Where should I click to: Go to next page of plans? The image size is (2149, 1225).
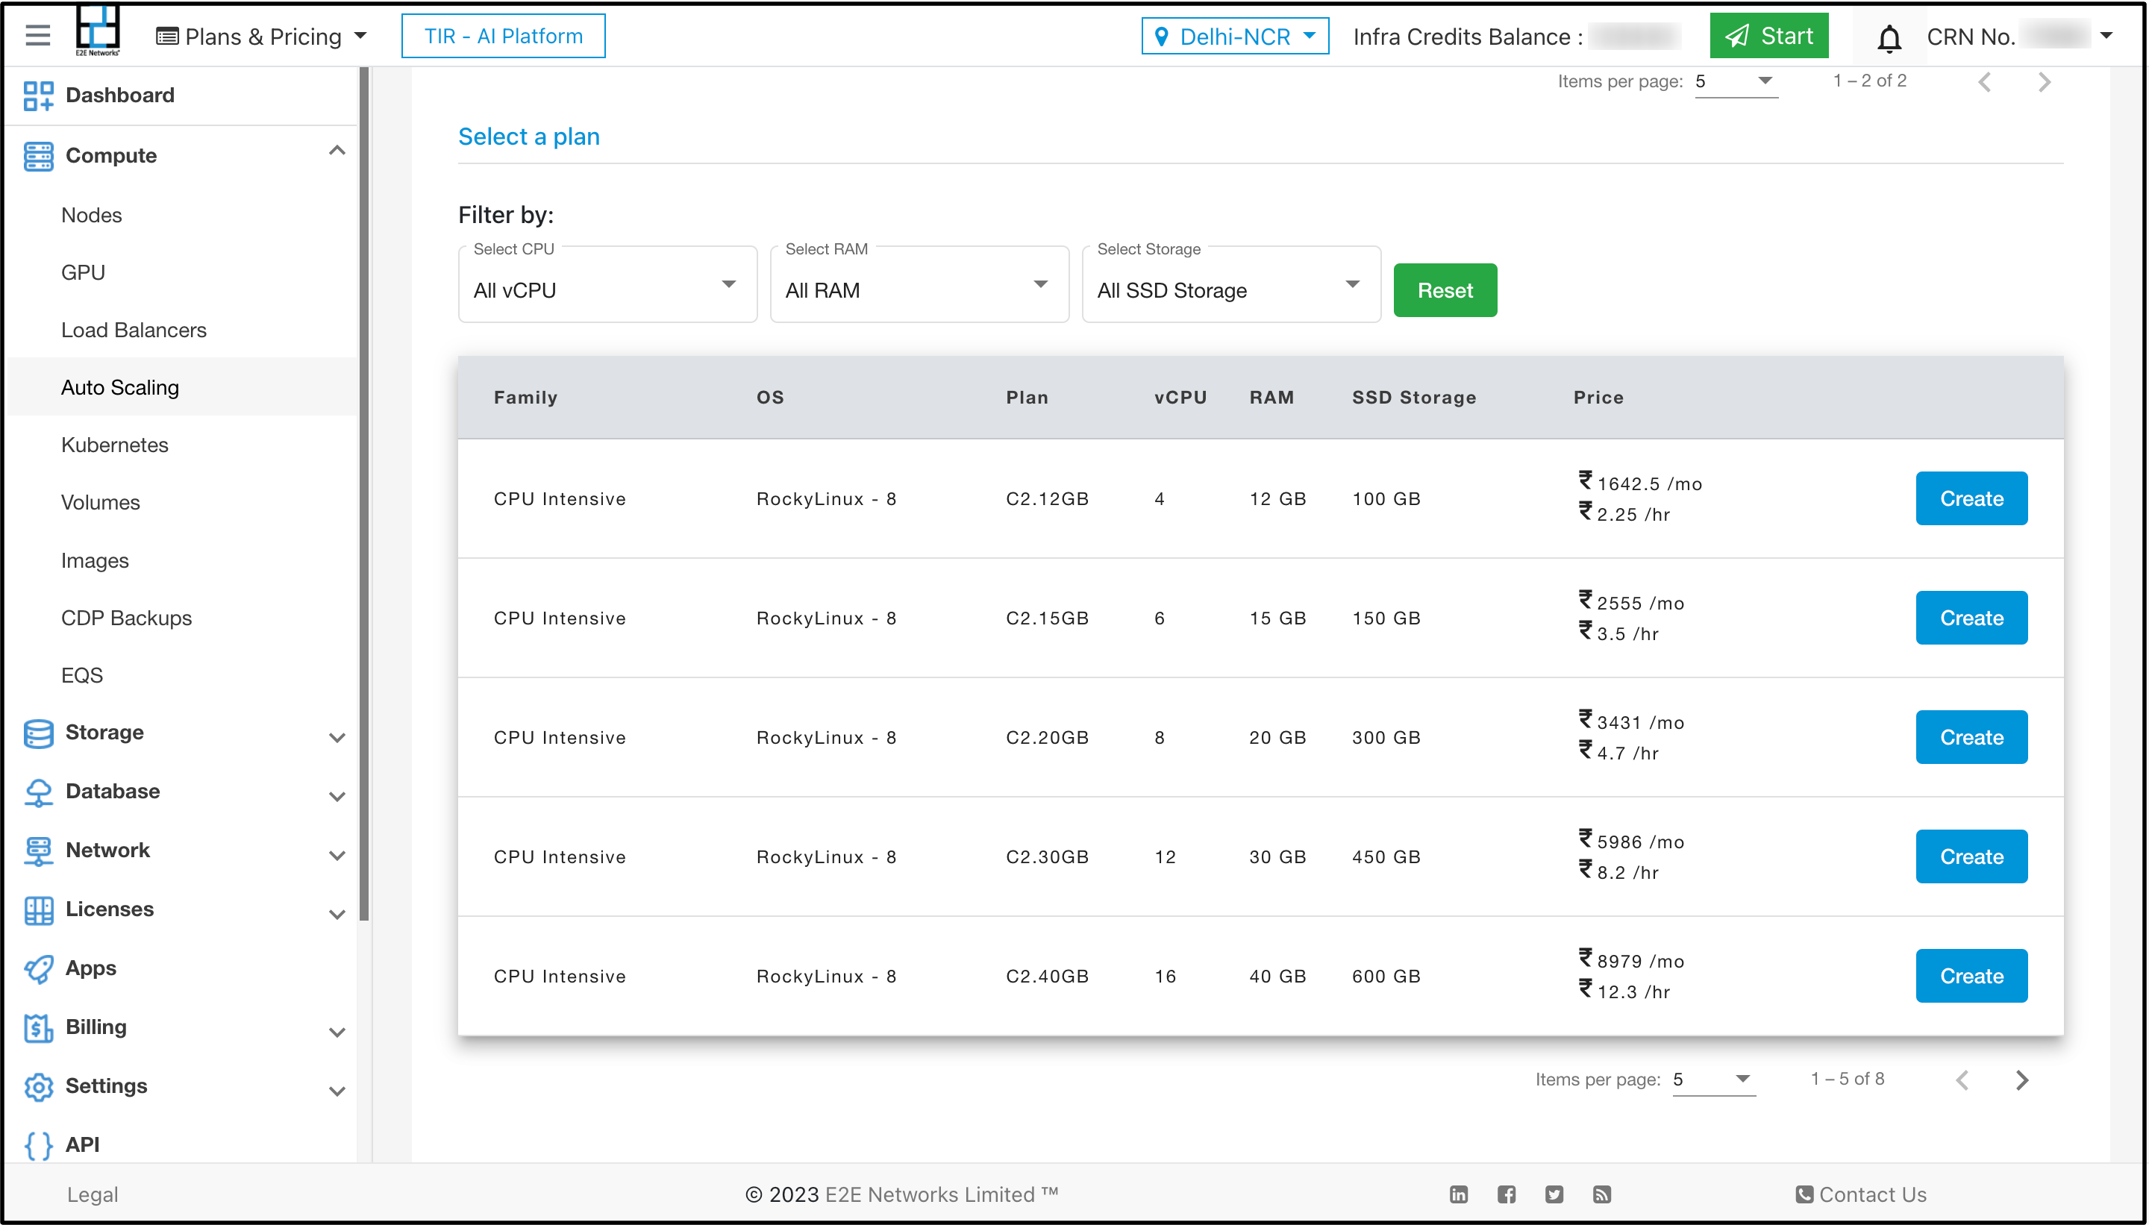2022,1080
